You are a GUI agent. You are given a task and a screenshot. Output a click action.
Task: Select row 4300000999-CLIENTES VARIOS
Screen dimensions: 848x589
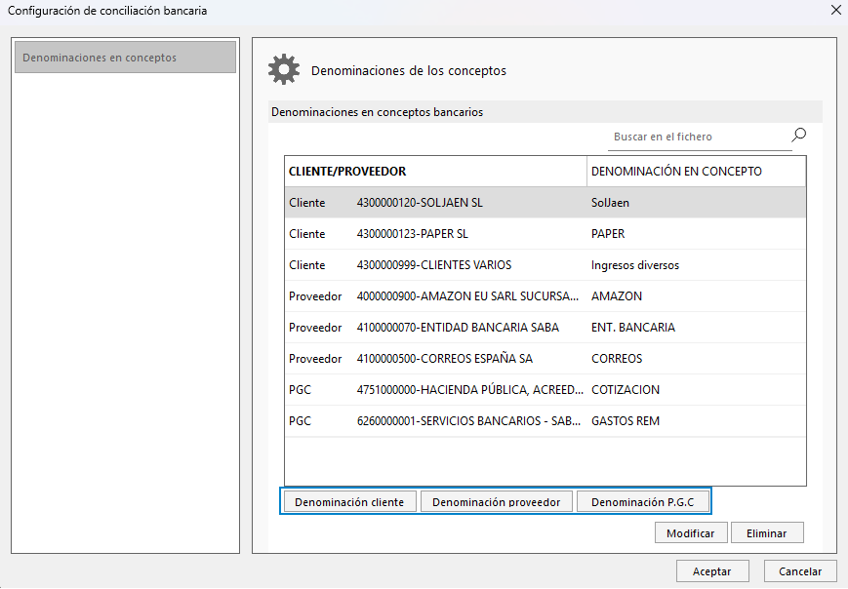tap(545, 265)
